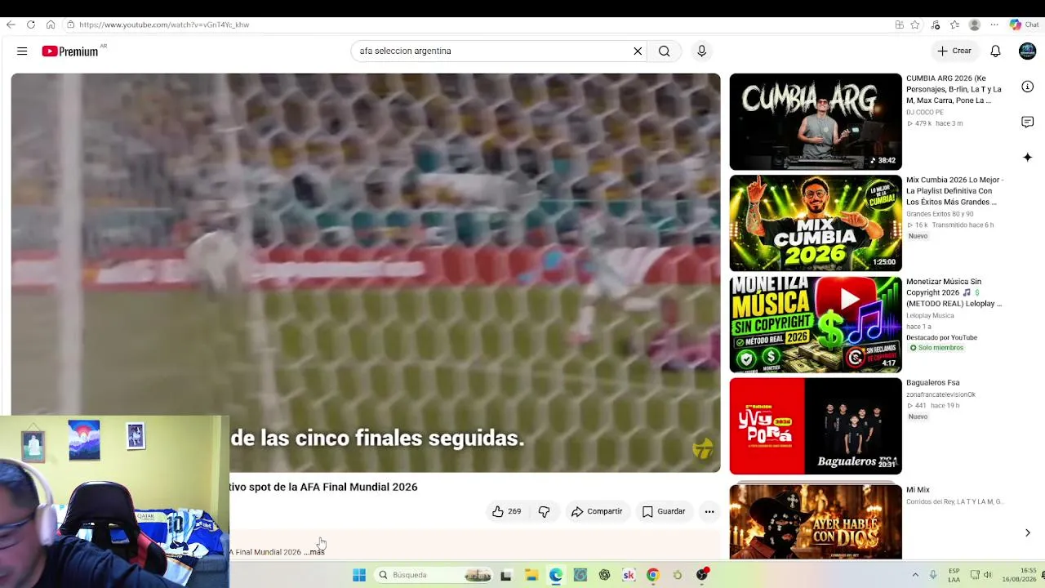Open more actions three-dot menu under video
1045x588 pixels.
point(709,511)
